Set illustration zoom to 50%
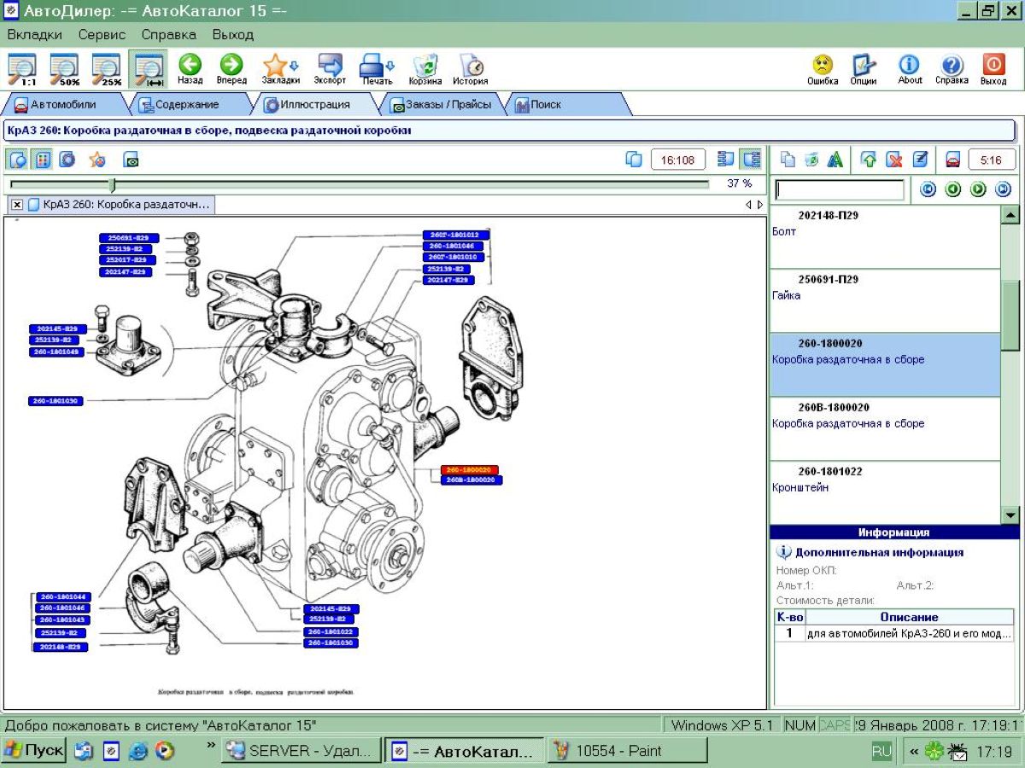The image size is (1025, 768). point(64,69)
